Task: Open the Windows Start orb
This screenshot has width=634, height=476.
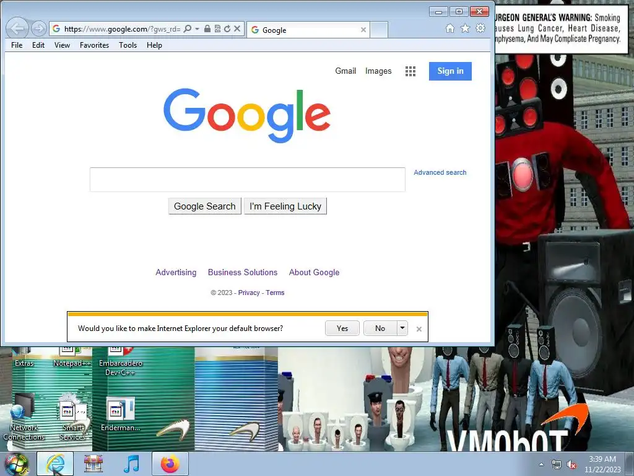Action: click(x=17, y=464)
